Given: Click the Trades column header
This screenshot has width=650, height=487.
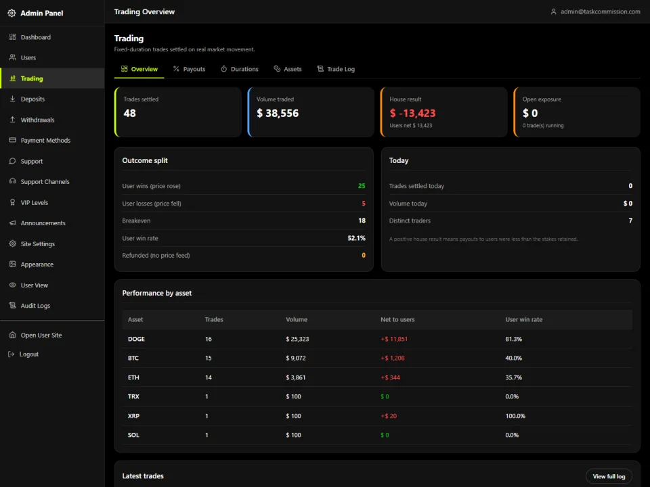Looking at the screenshot, I should coord(214,319).
